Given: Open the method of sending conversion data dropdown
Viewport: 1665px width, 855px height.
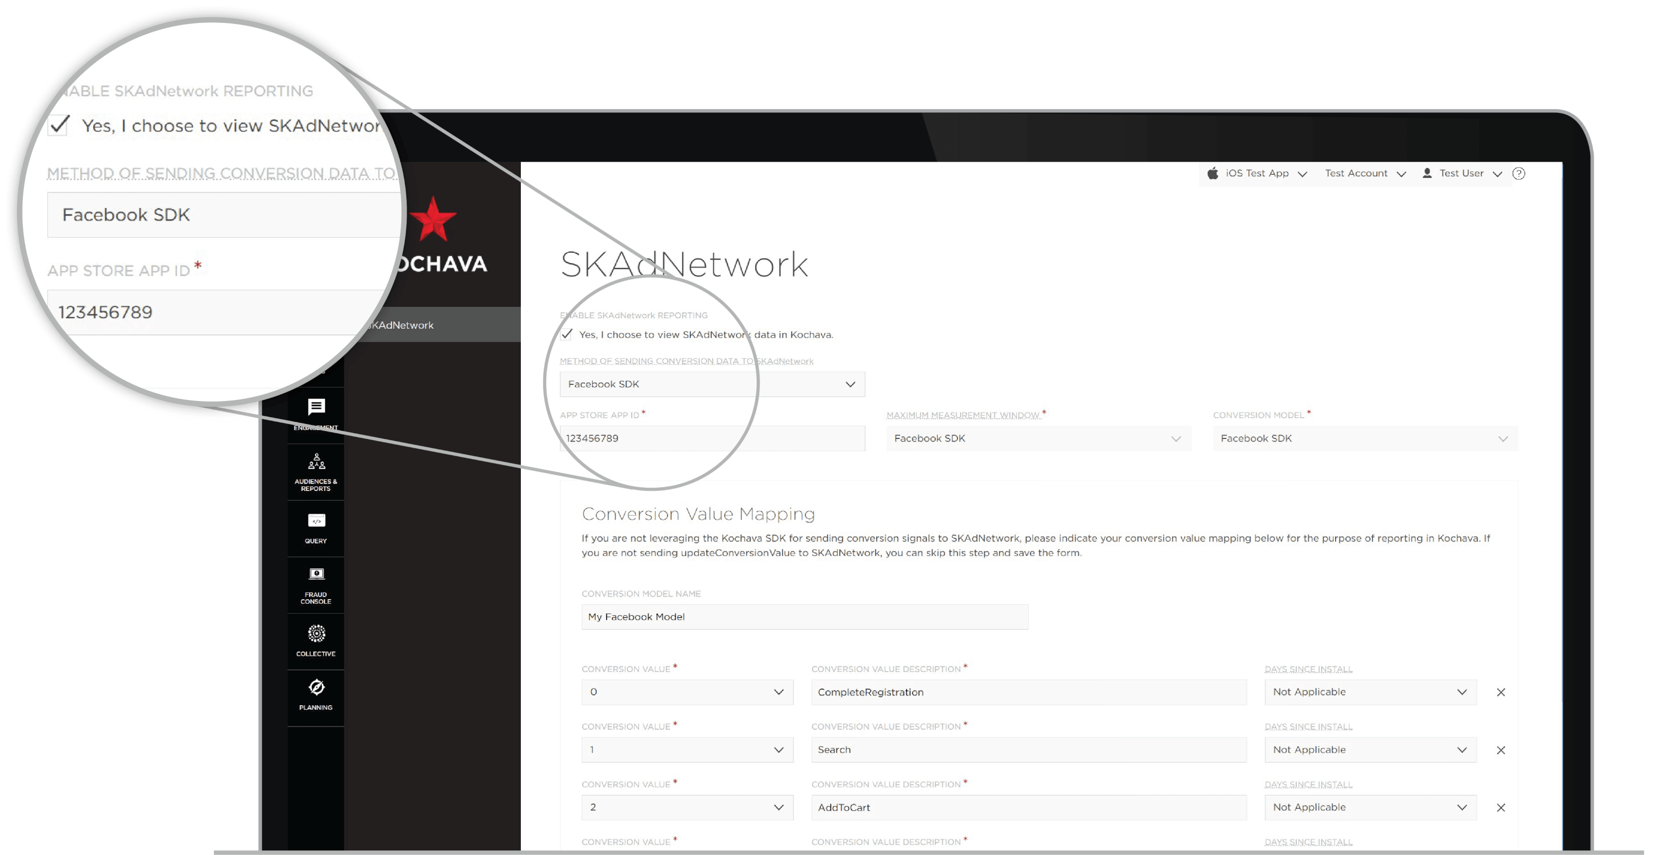Looking at the screenshot, I should pos(712,384).
